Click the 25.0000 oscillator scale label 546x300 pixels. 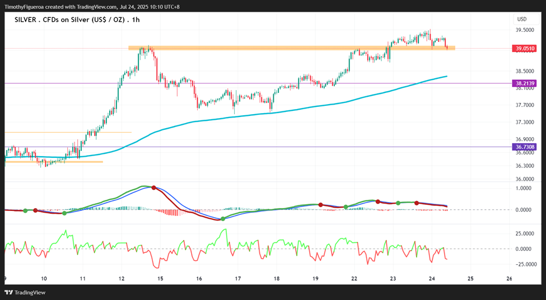(524, 233)
